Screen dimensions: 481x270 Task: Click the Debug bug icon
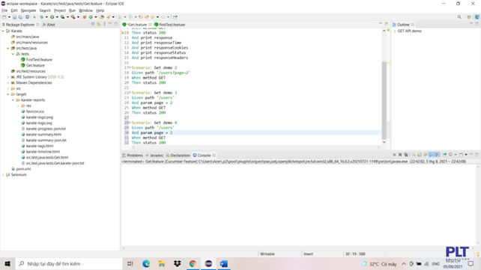click(41, 17)
